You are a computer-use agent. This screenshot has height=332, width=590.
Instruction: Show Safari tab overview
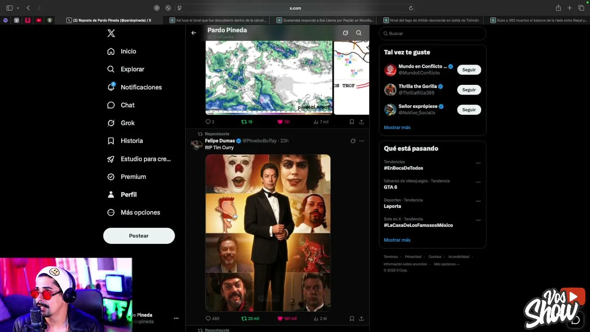pyautogui.click(x=581, y=8)
